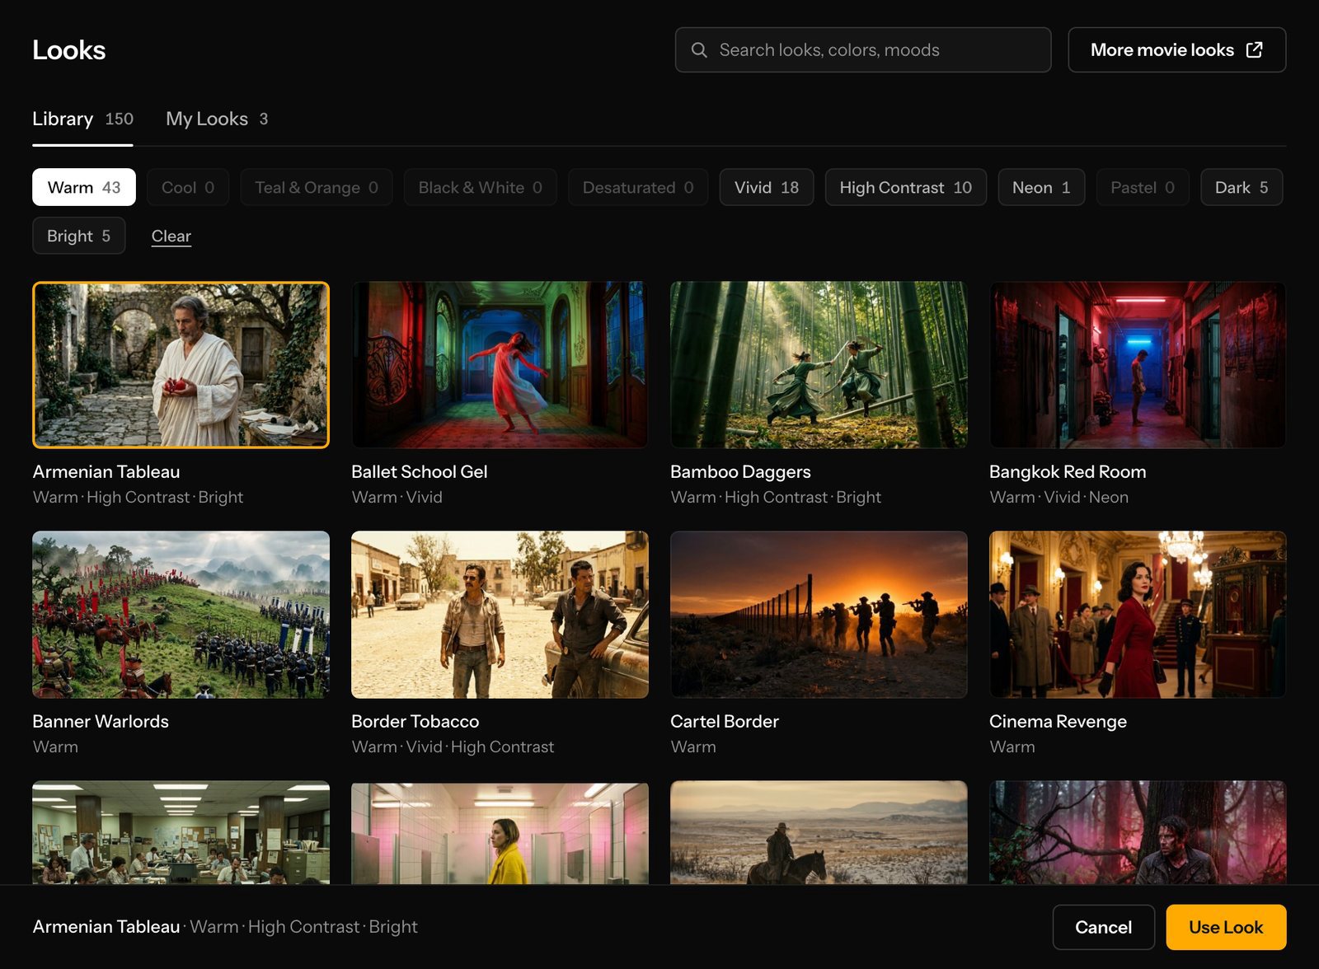Select the Banner Warlords look thumbnail
The image size is (1319, 969).
(x=181, y=615)
